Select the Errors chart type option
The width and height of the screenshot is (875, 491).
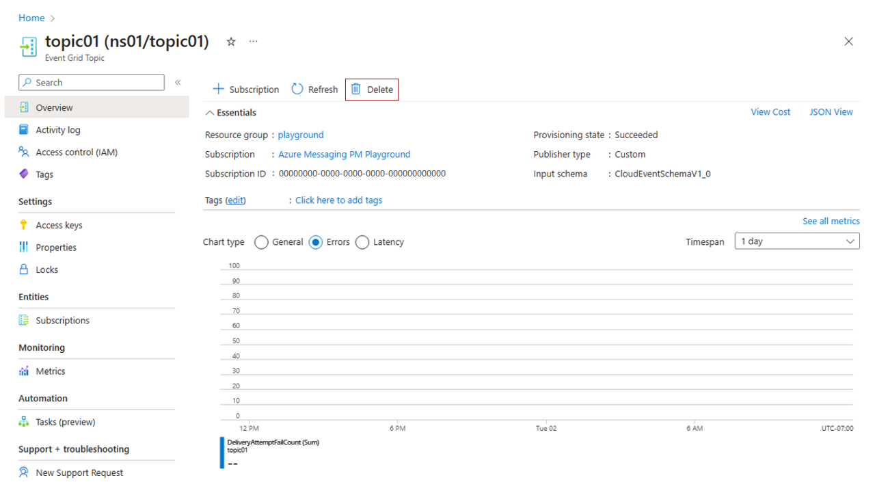coord(315,242)
